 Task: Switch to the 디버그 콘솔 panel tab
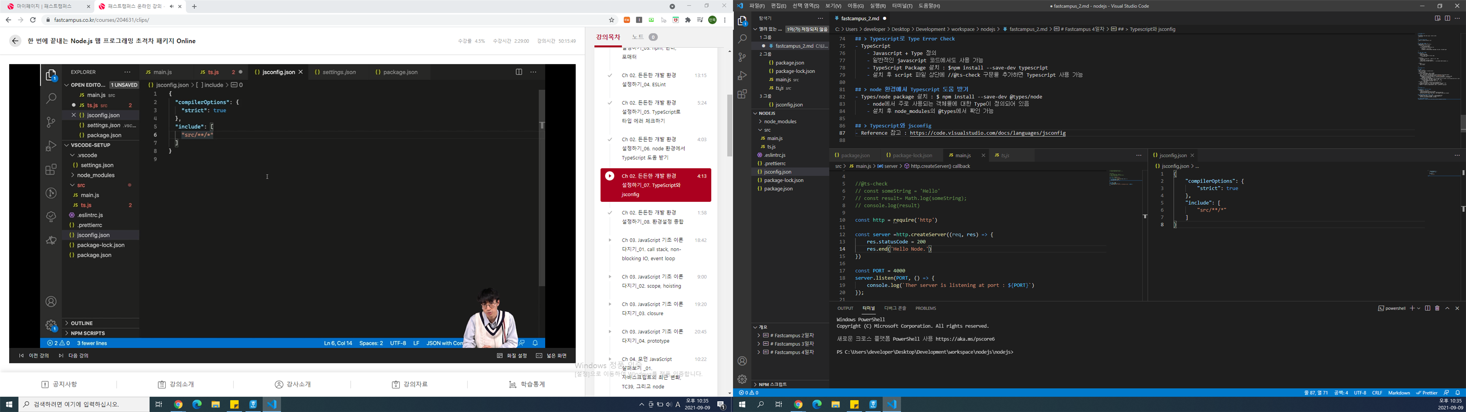[895, 308]
